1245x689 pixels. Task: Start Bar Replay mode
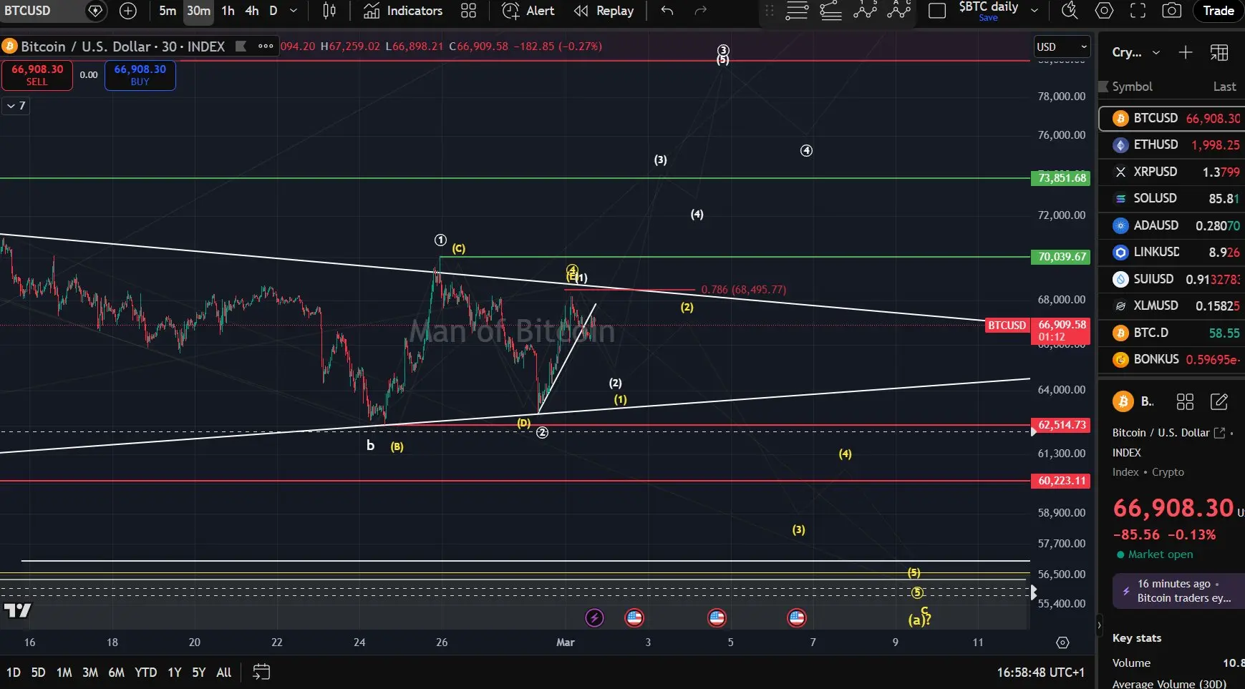click(604, 11)
